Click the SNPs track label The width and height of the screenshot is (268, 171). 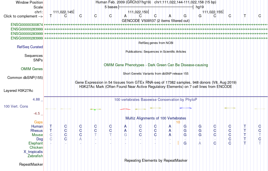[x=38, y=60]
